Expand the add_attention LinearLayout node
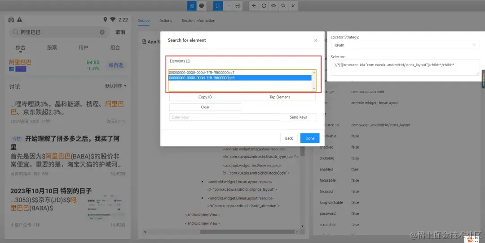The image size is (485, 243). (202, 198)
